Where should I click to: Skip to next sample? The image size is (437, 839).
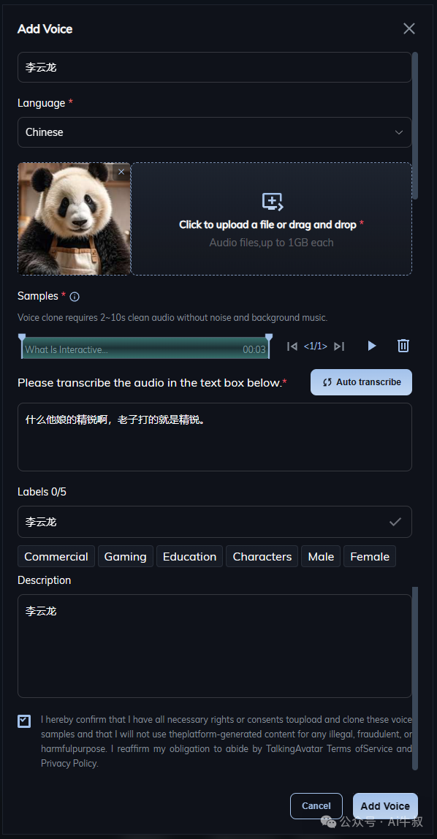pos(338,346)
